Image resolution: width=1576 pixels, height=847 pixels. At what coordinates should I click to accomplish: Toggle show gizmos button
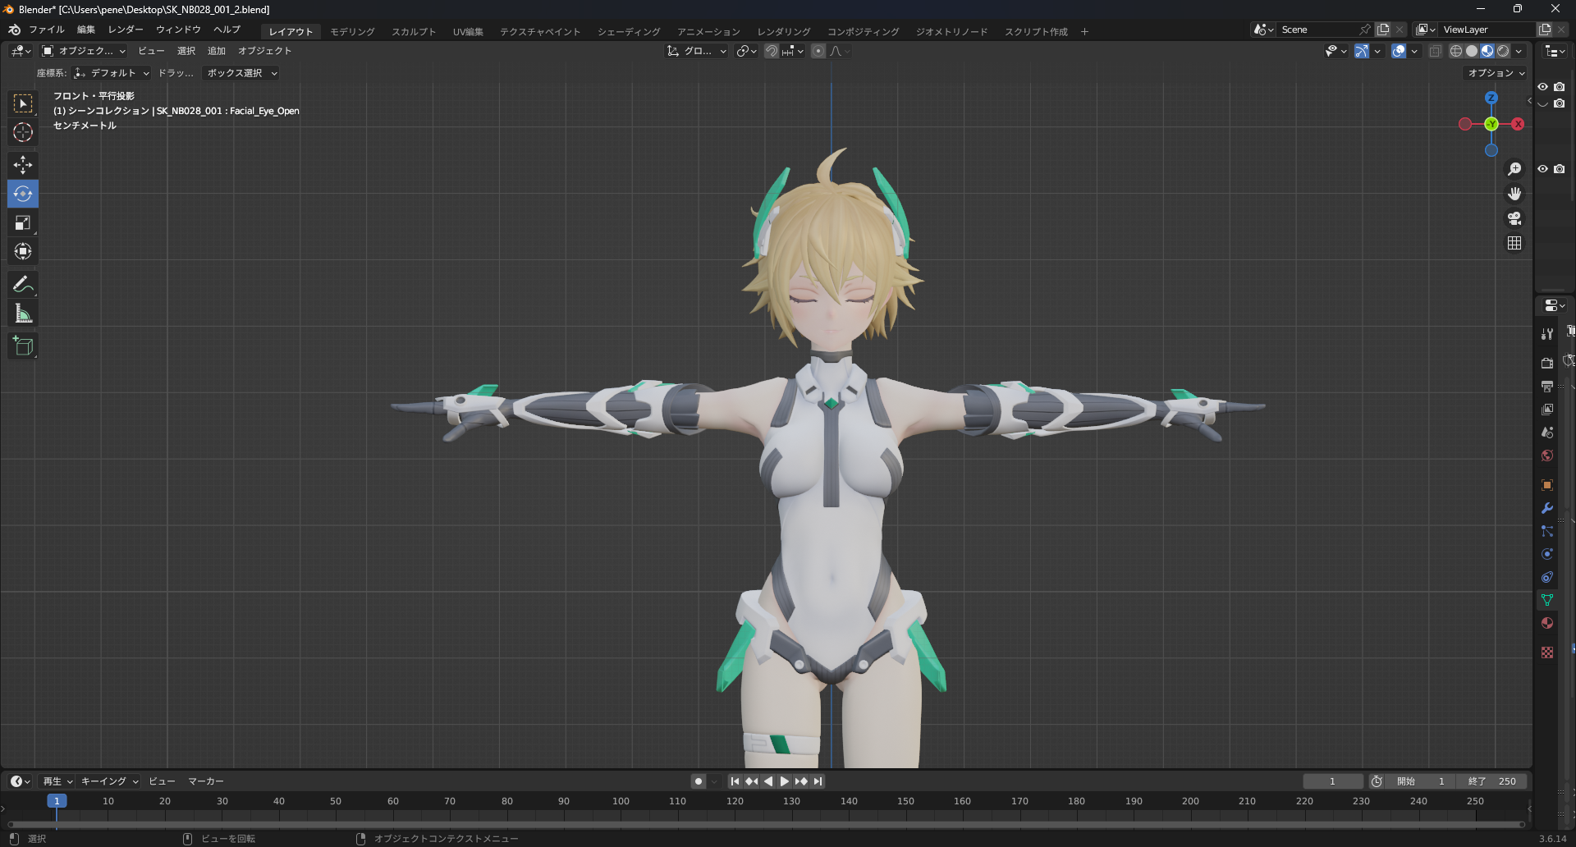pos(1362,51)
